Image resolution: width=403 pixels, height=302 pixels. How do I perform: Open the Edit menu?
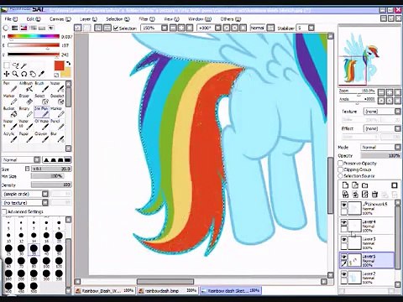(x=34, y=19)
